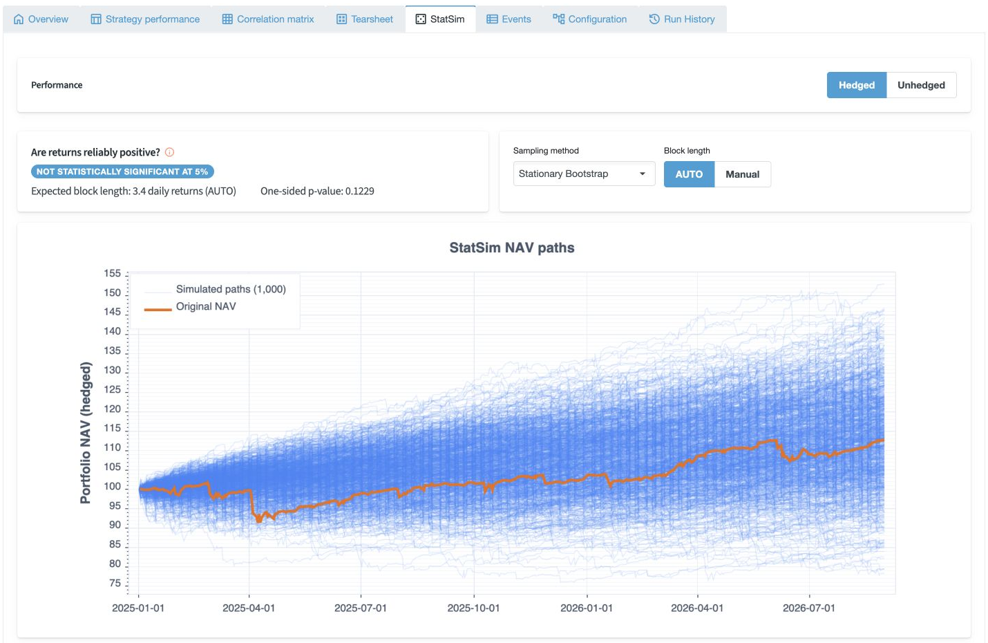
Task: Click the home icon on Overview tab
Action: (x=19, y=19)
